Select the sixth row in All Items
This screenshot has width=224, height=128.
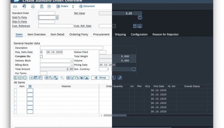tap(16, 112)
